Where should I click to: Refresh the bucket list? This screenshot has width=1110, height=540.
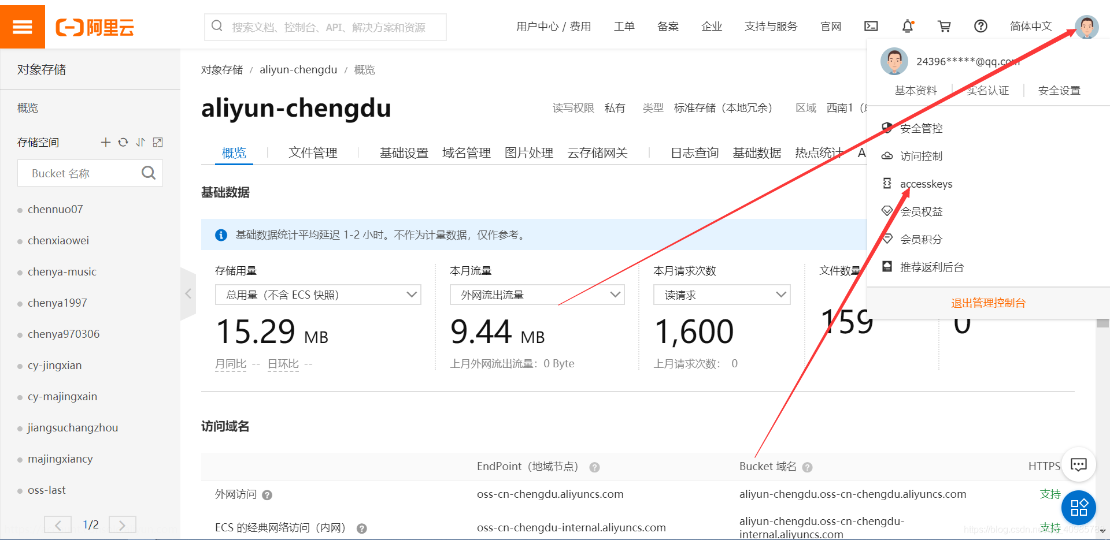pos(123,142)
